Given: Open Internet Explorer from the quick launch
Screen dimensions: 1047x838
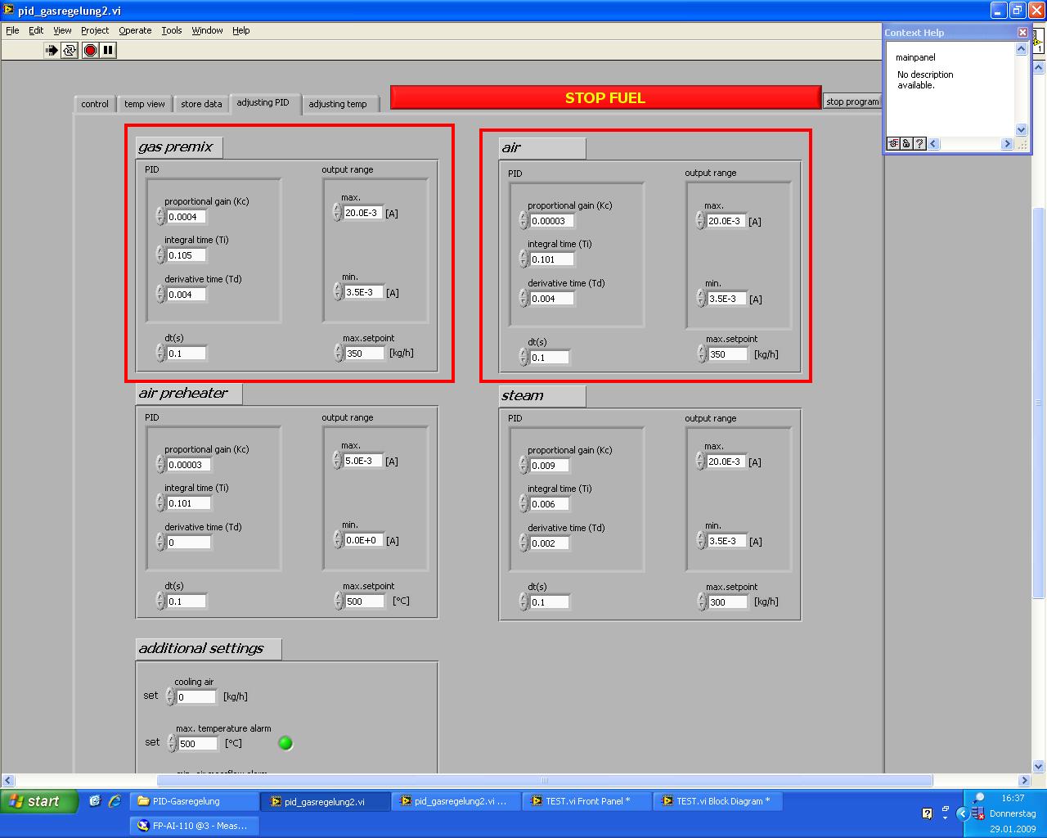Looking at the screenshot, I should (115, 801).
